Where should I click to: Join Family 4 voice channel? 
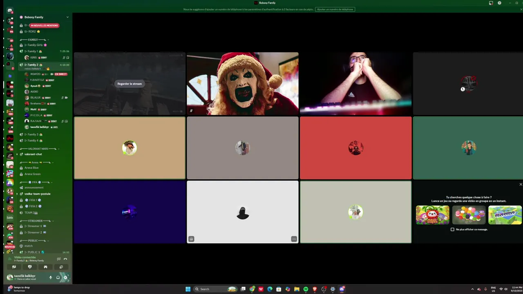click(44, 140)
